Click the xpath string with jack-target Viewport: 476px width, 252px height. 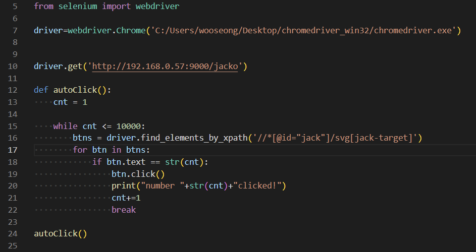click(x=335, y=138)
